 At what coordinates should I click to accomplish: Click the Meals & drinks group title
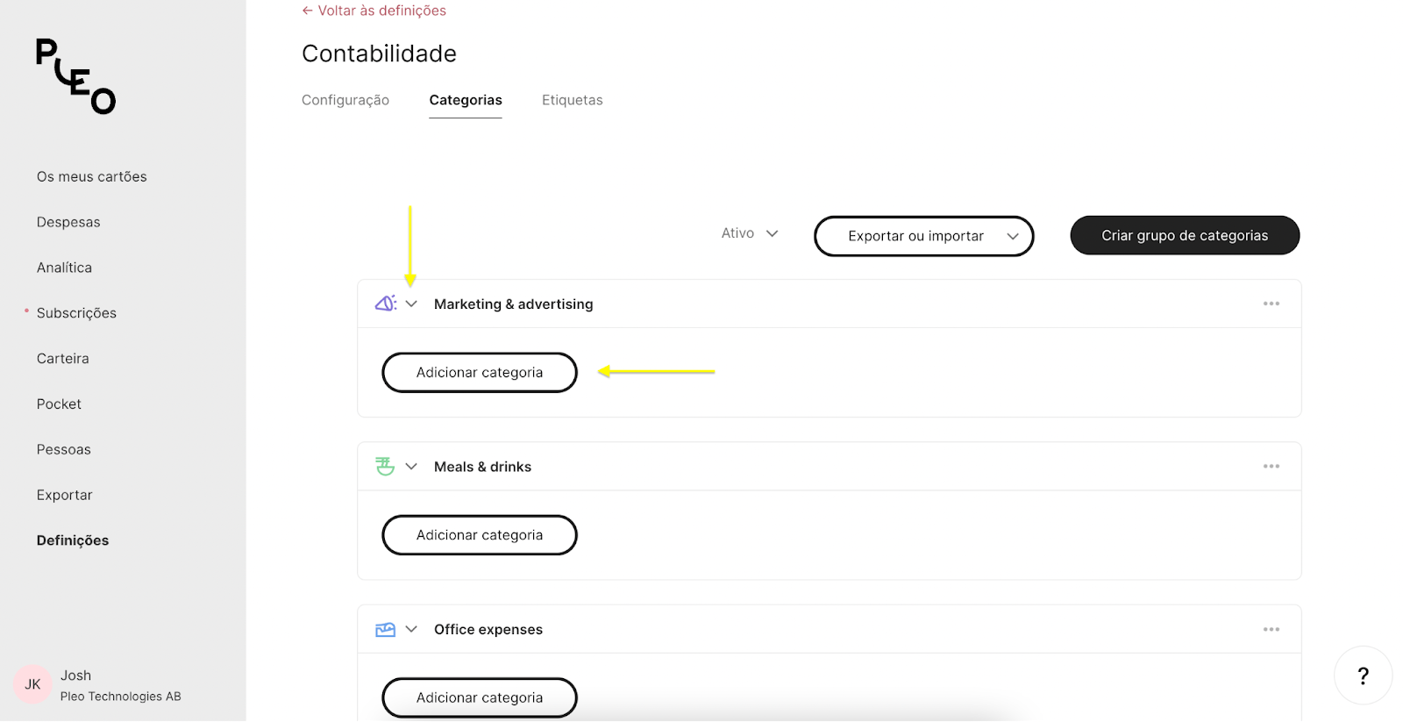[483, 467]
